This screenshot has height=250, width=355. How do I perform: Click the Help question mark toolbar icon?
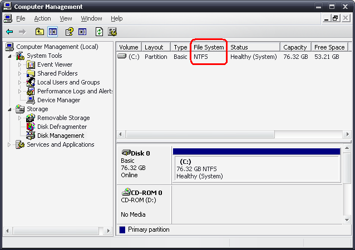click(70, 32)
